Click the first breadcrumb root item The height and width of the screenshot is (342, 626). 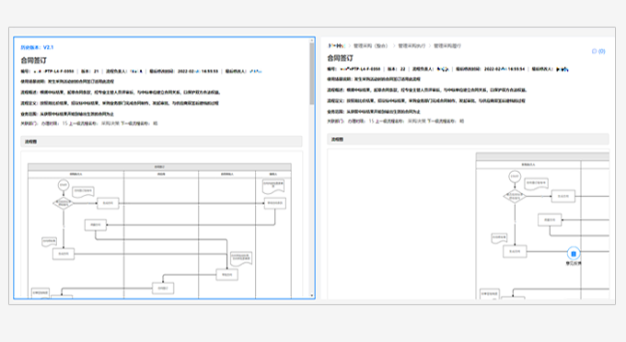(336, 46)
